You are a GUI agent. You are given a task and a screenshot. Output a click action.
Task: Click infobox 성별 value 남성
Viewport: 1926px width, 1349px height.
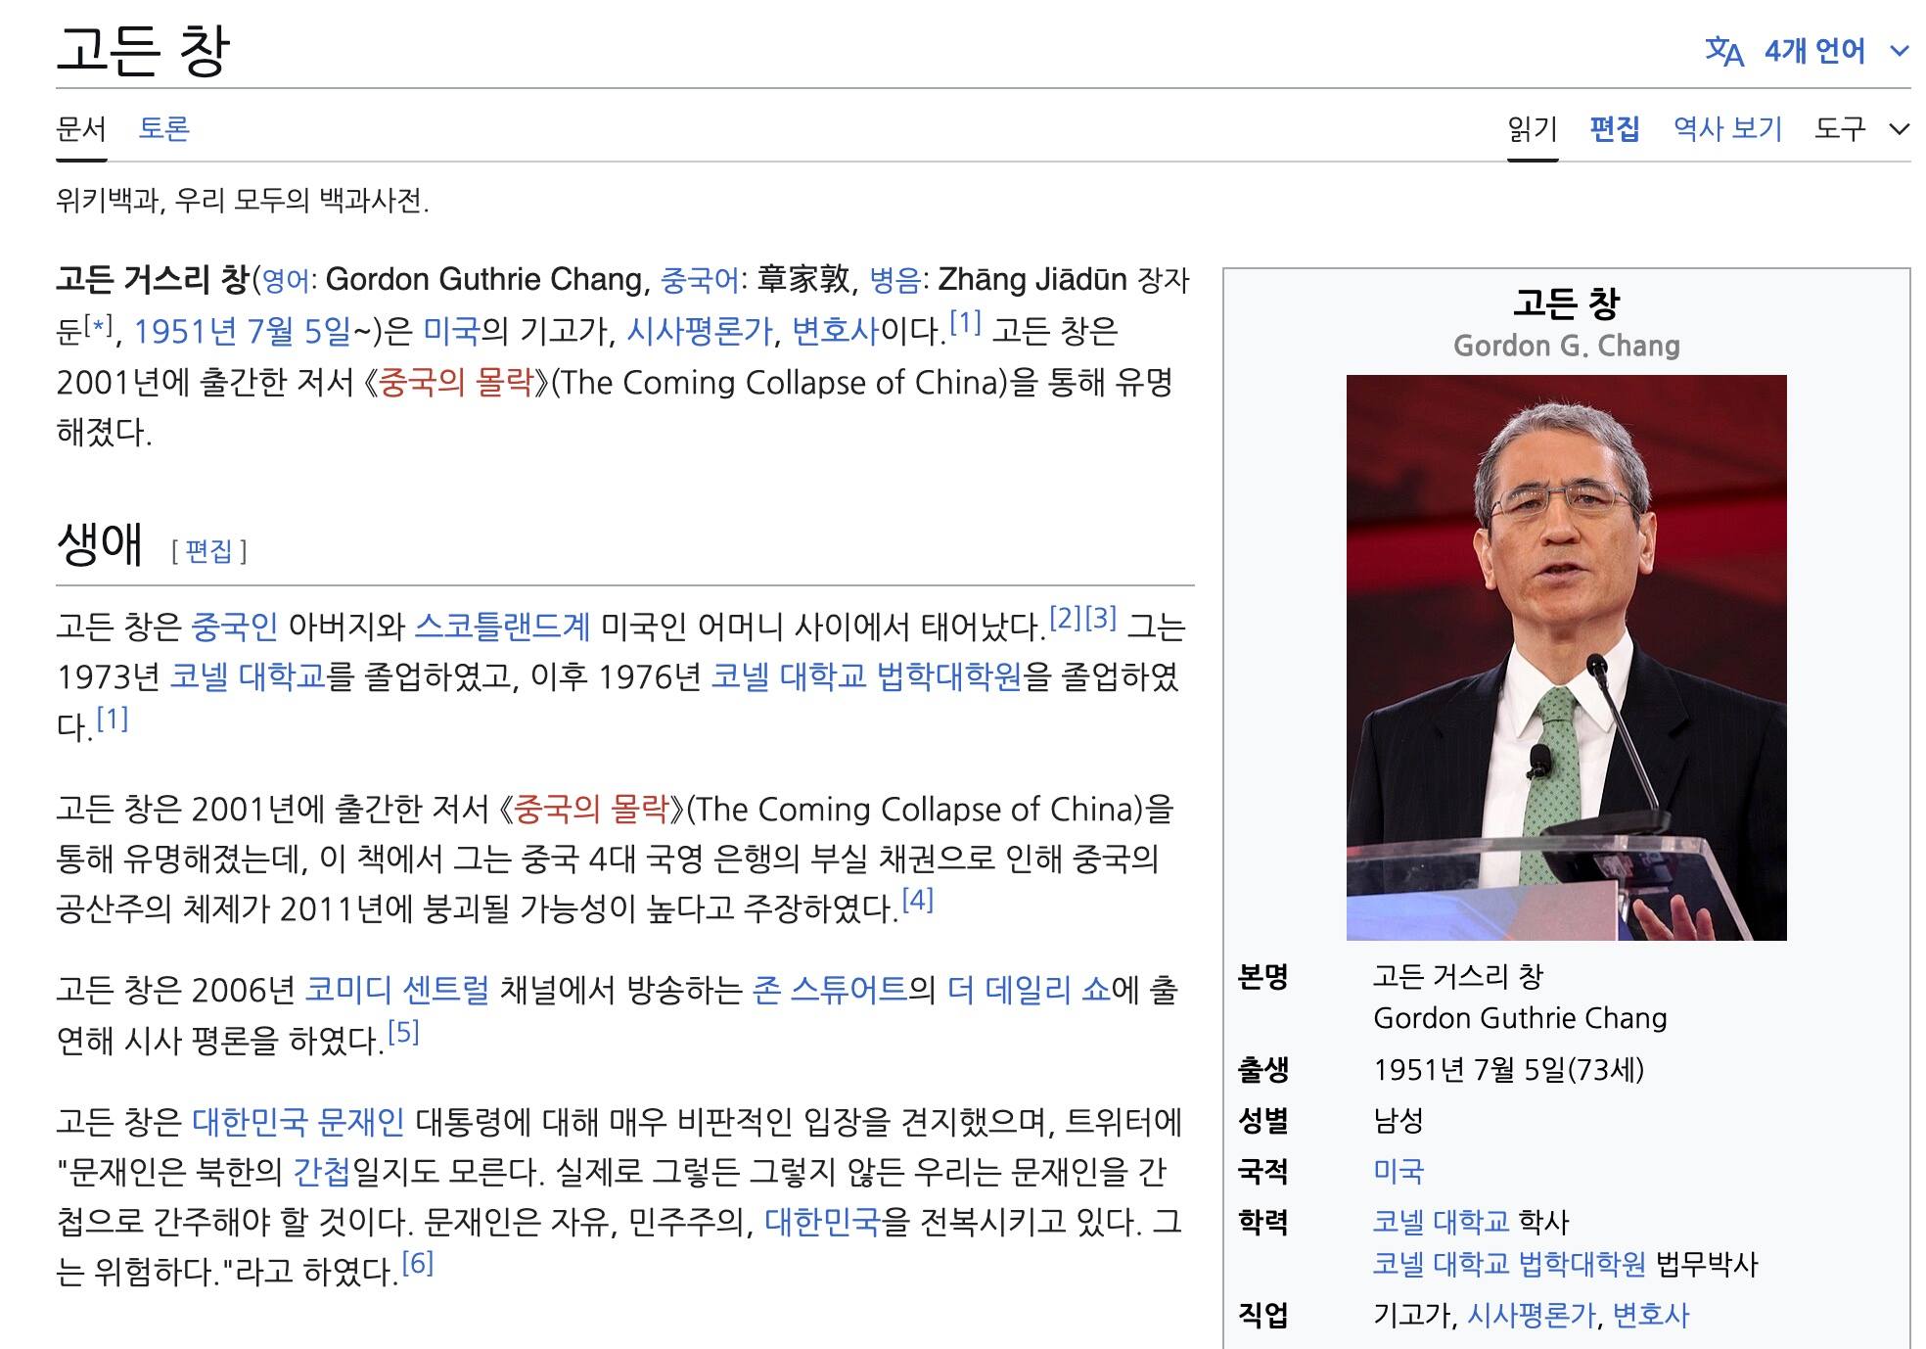1399,1121
